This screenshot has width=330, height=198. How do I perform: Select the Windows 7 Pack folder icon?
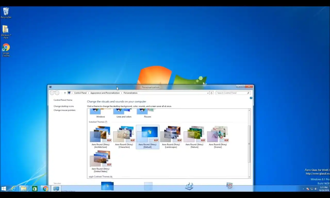[6, 32]
